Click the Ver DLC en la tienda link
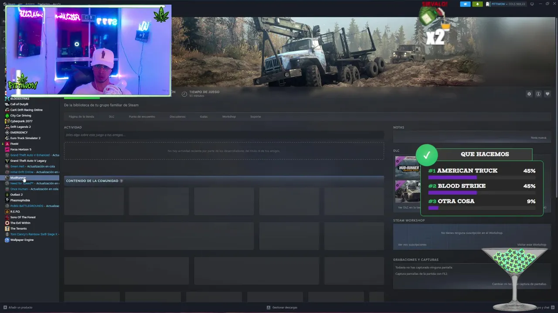Image resolution: width=558 pixels, height=313 pixels. click(409, 208)
